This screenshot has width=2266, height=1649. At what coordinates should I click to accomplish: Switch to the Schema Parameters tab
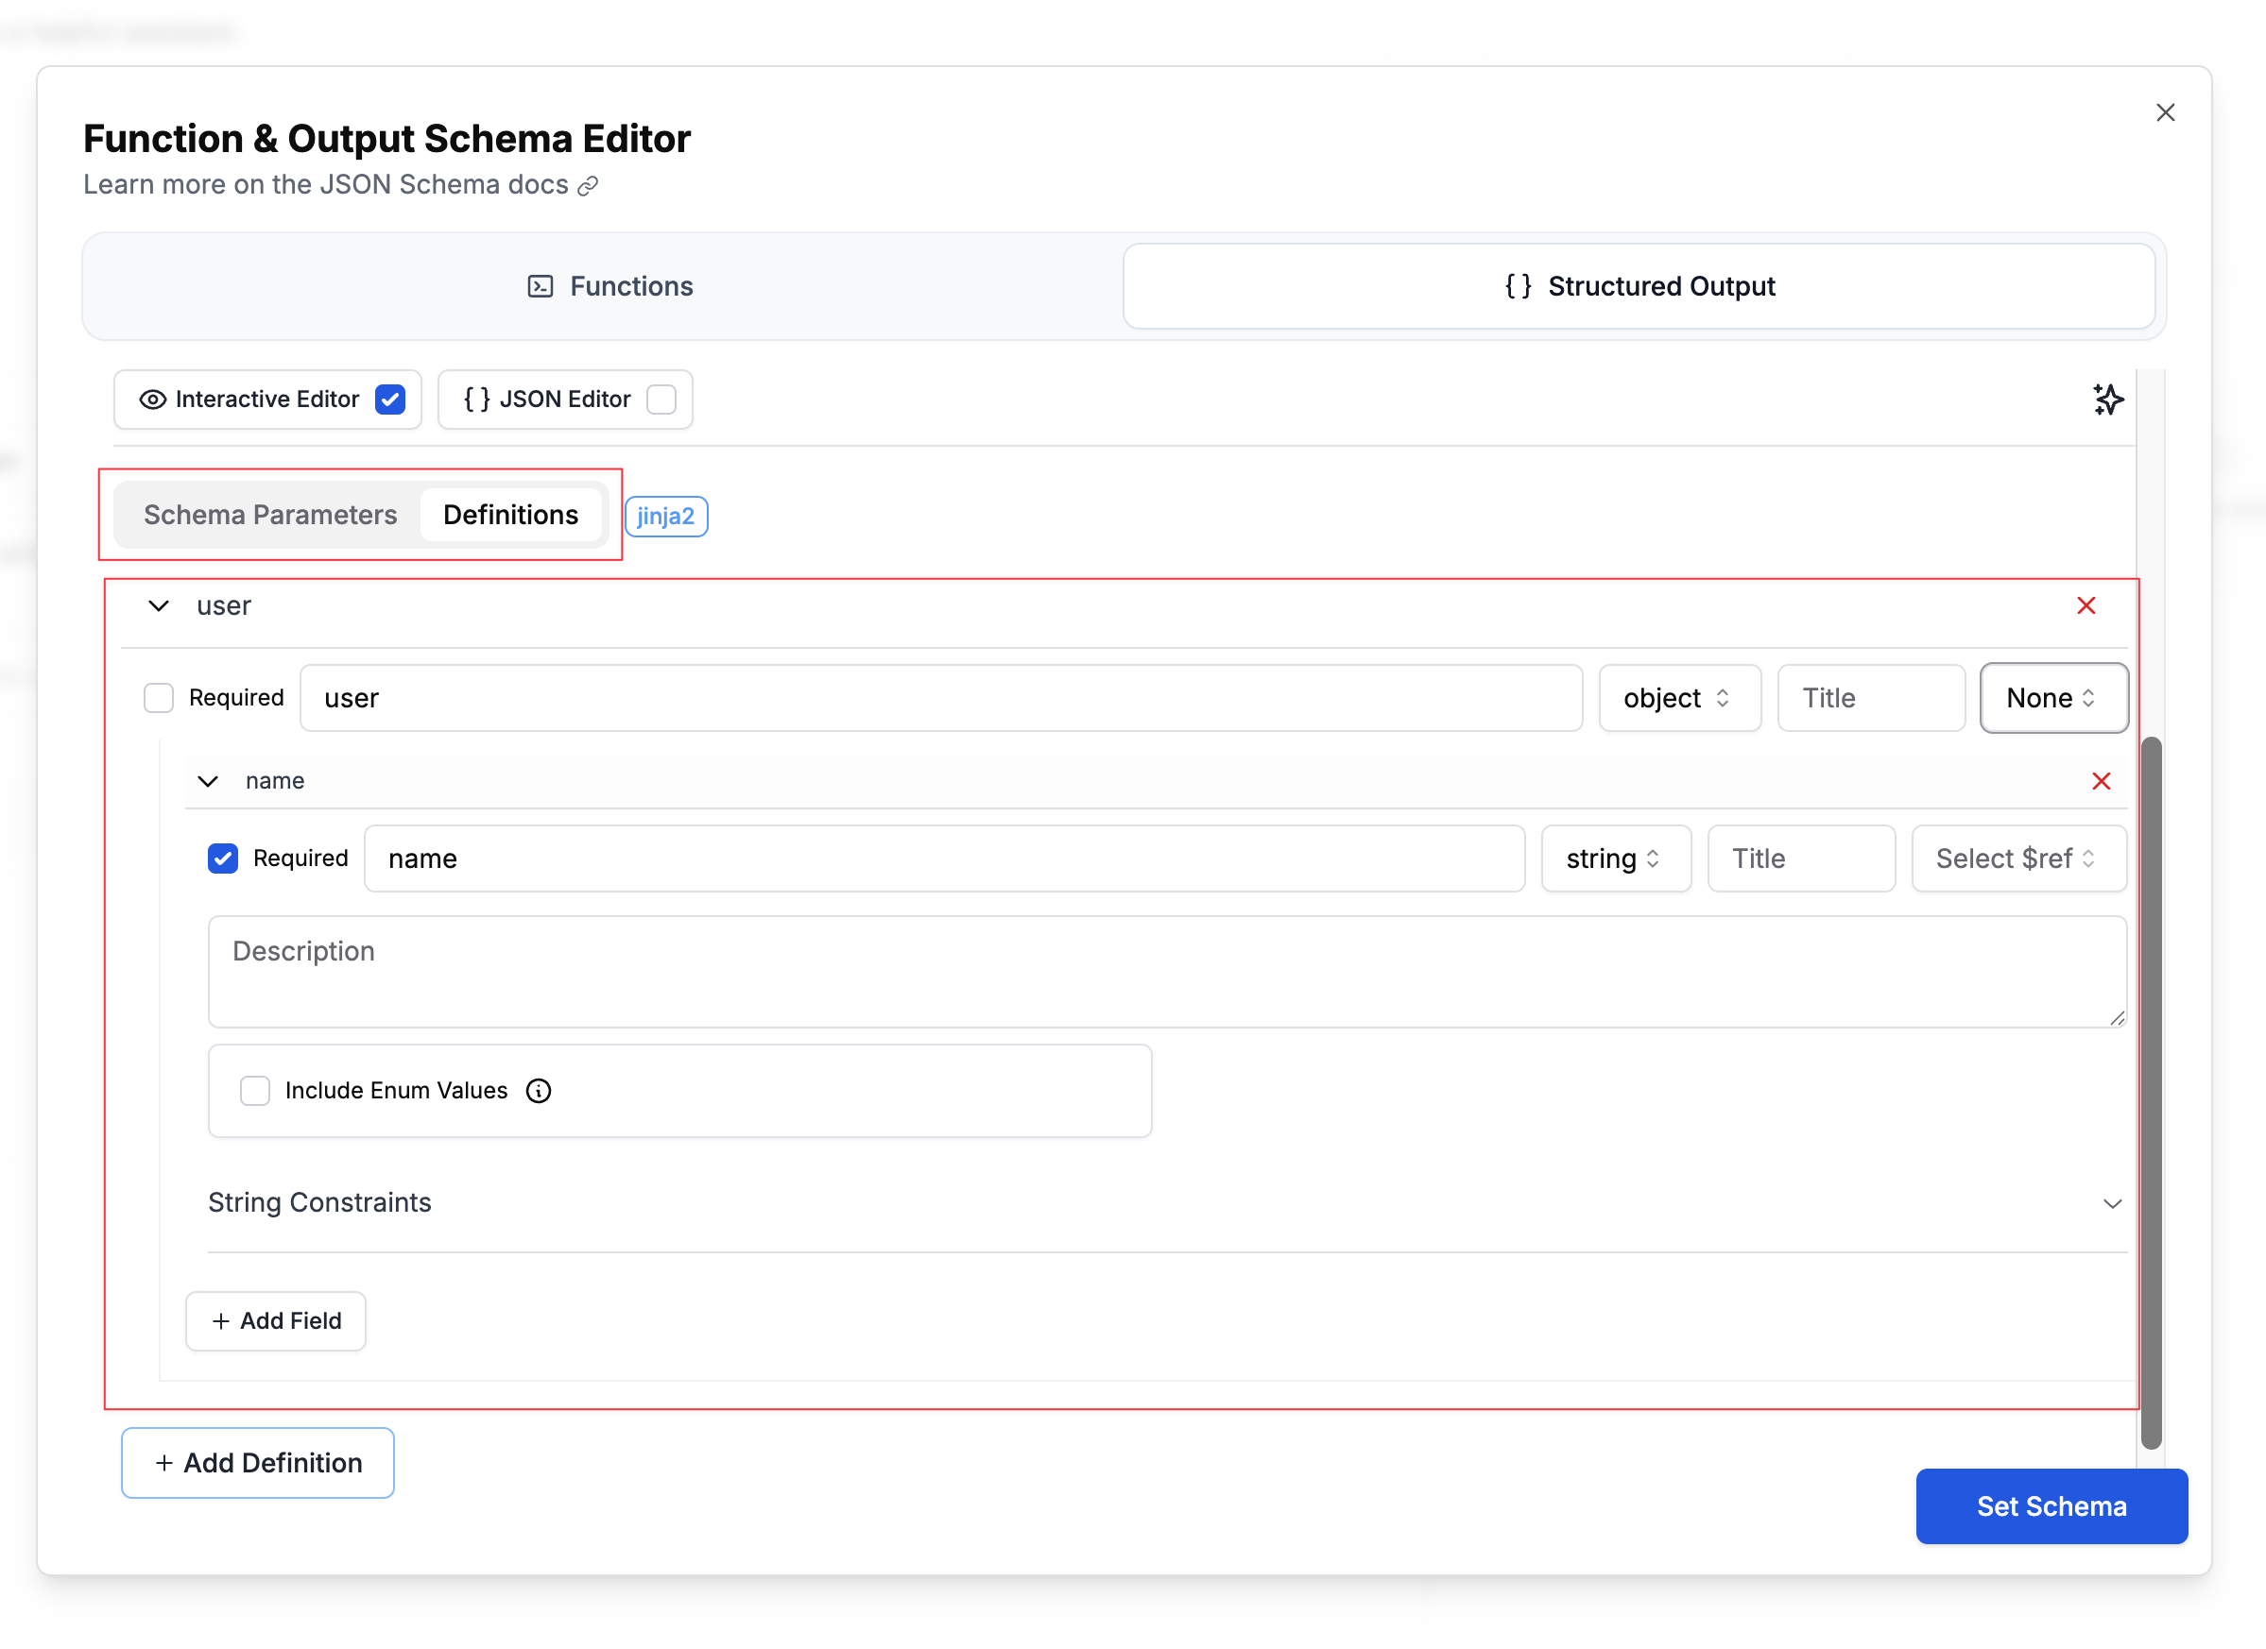point(271,515)
